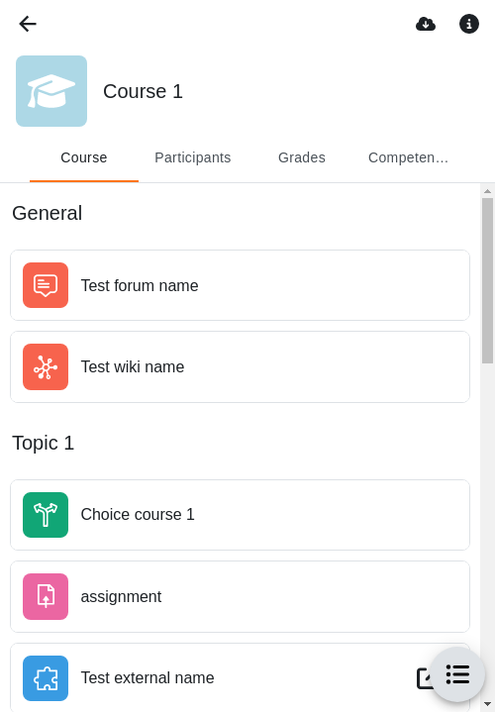
Task: Open Choice course 1 activity
Action: point(240,515)
